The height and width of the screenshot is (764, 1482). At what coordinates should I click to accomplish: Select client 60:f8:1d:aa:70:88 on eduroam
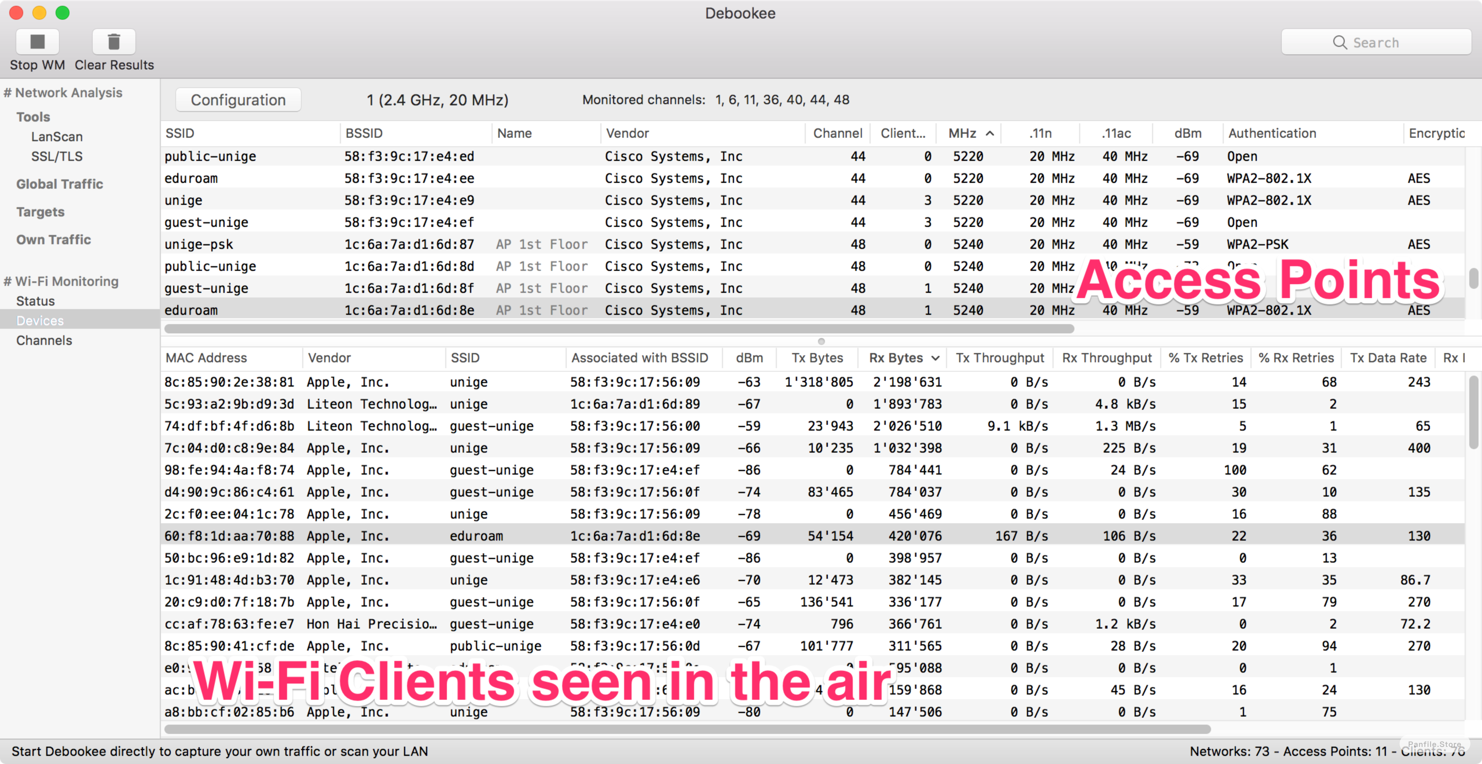[x=812, y=536]
